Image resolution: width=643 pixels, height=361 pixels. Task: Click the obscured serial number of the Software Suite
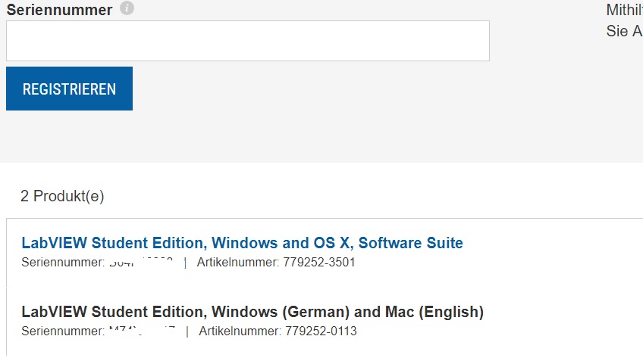pyautogui.click(x=142, y=262)
